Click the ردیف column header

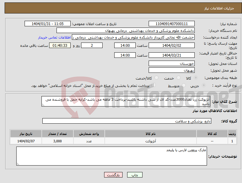[232, 134]
